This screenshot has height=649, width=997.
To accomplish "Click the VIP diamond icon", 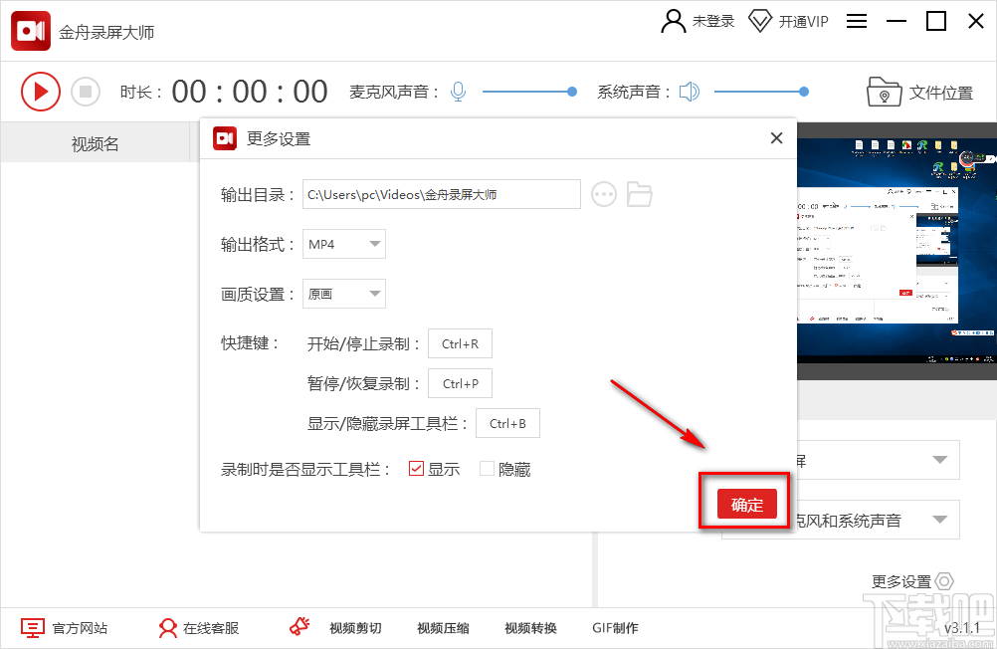I will pyautogui.click(x=760, y=21).
